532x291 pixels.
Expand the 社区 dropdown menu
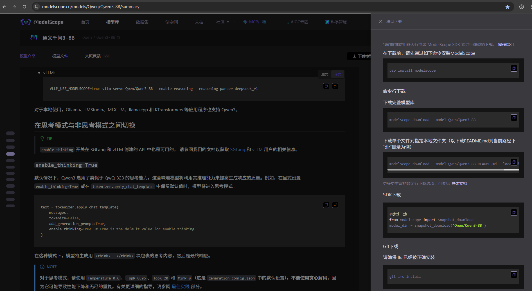click(x=223, y=22)
